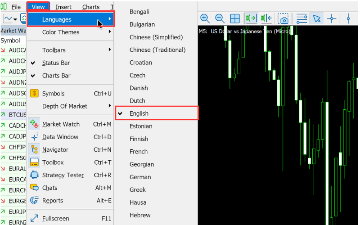Select the checked English language
360x225 pixels.
coord(157,113)
